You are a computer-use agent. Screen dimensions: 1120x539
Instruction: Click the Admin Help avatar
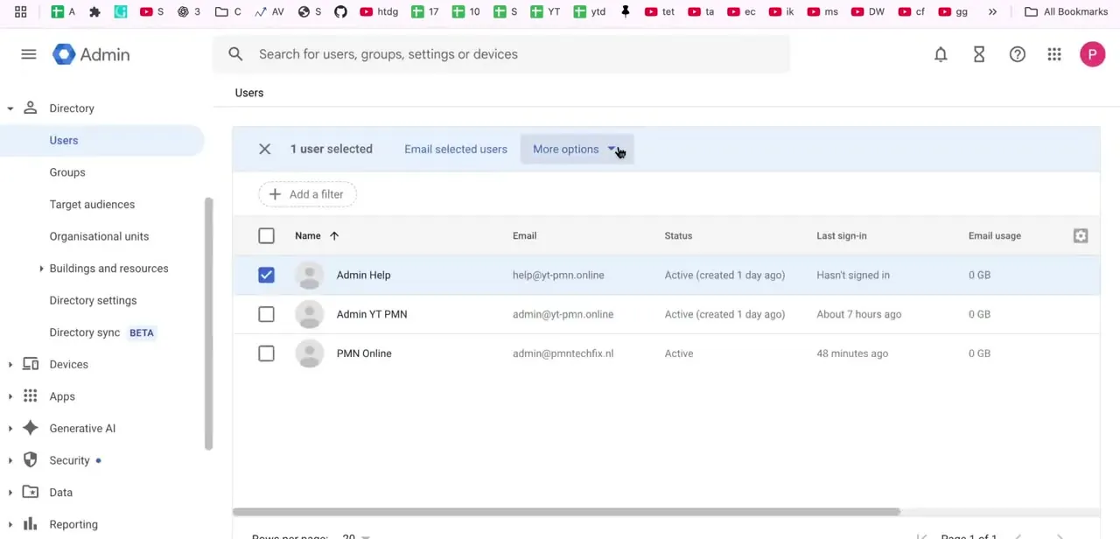(x=309, y=275)
